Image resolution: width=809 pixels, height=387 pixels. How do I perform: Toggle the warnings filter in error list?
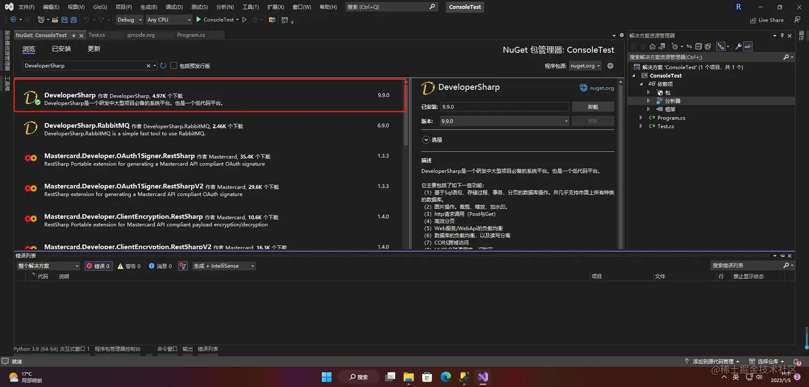[x=129, y=266]
